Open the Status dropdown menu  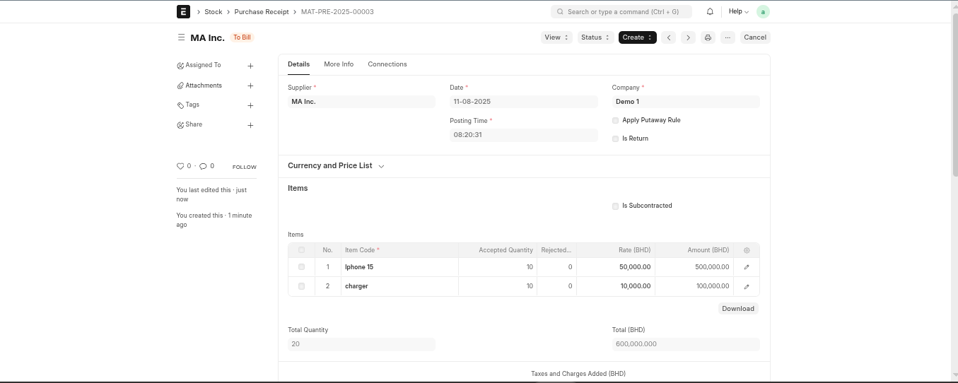click(595, 37)
